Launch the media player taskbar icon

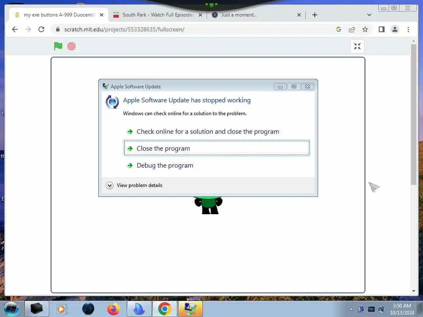pos(61,309)
